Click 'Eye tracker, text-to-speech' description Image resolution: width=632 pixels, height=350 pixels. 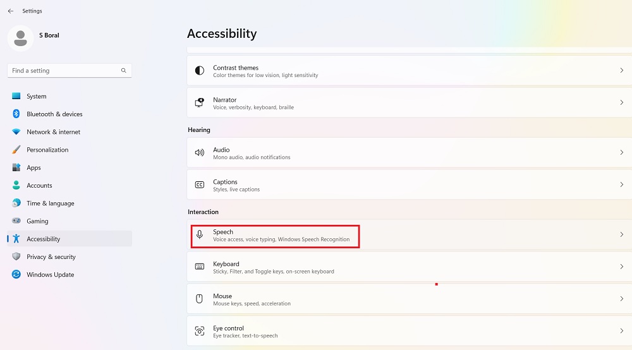click(245, 336)
